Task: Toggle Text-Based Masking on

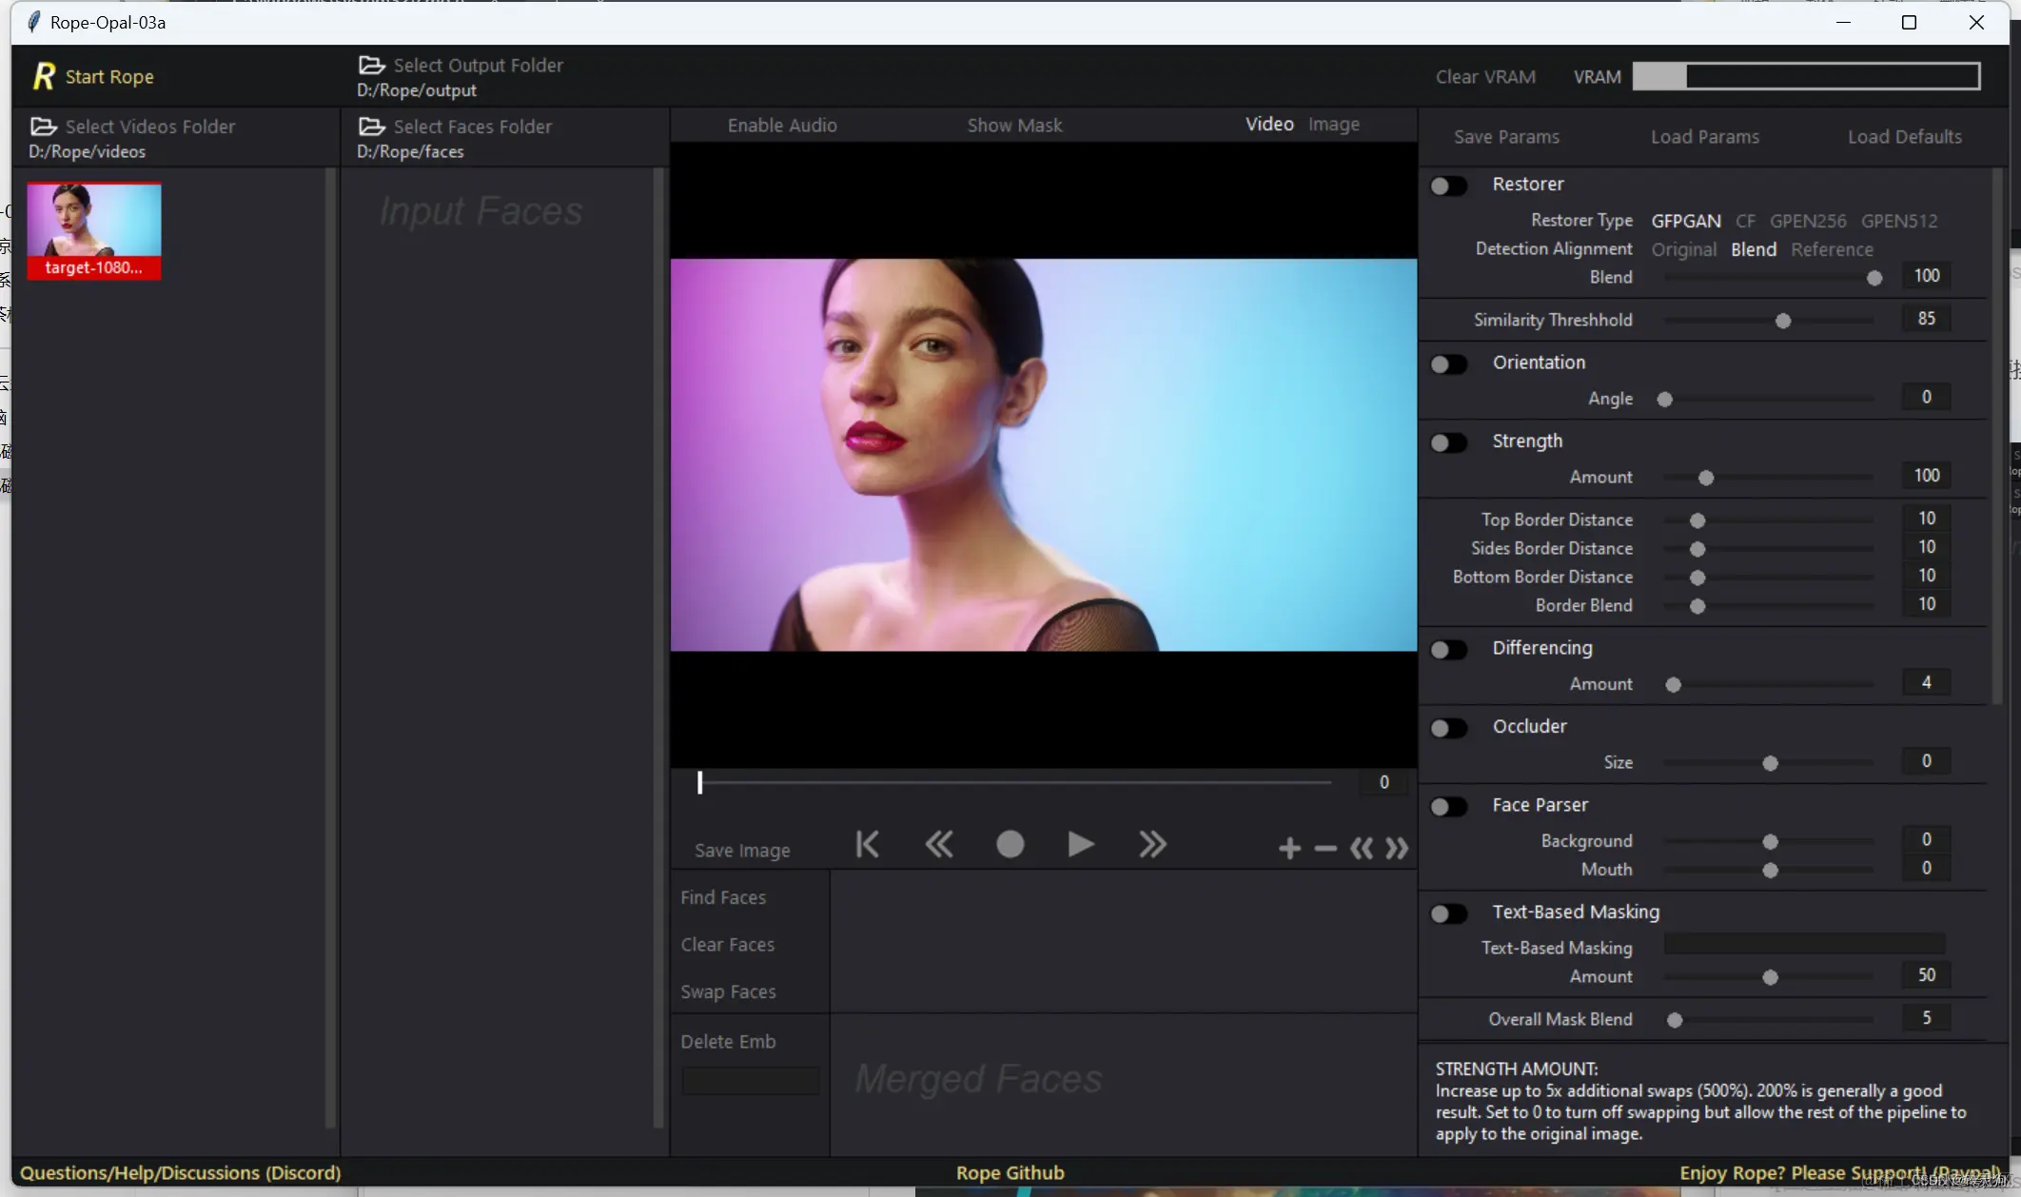Action: click(1448, 913)
